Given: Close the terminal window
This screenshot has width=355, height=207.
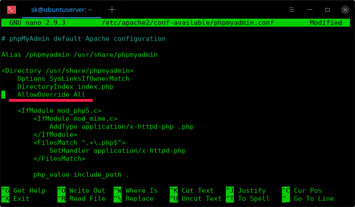Looking at the screenshot, I should pos(345,9).
